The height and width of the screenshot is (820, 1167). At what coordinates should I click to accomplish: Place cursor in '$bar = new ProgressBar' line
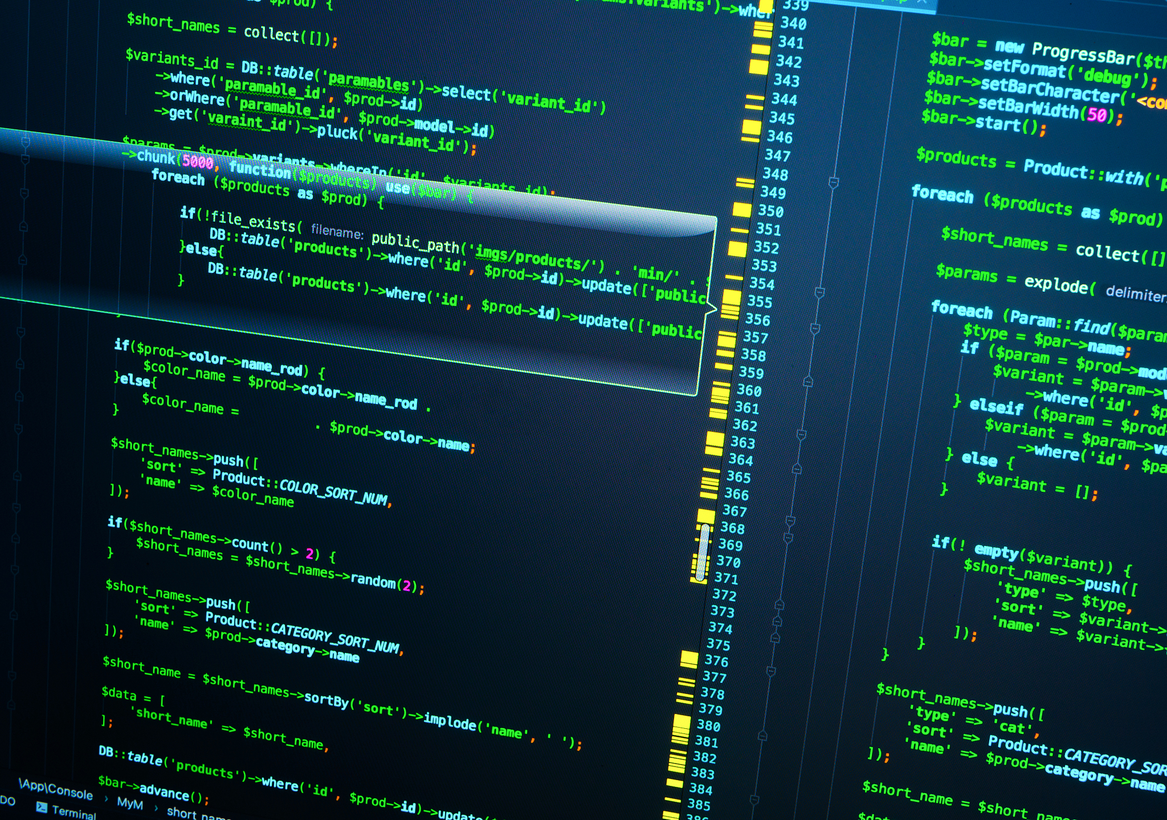pos(1048,51)
